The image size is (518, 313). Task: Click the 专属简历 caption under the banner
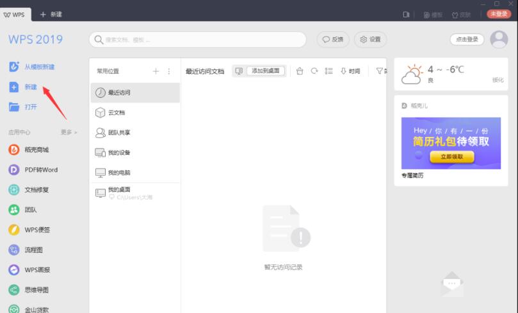coord(412,175)
